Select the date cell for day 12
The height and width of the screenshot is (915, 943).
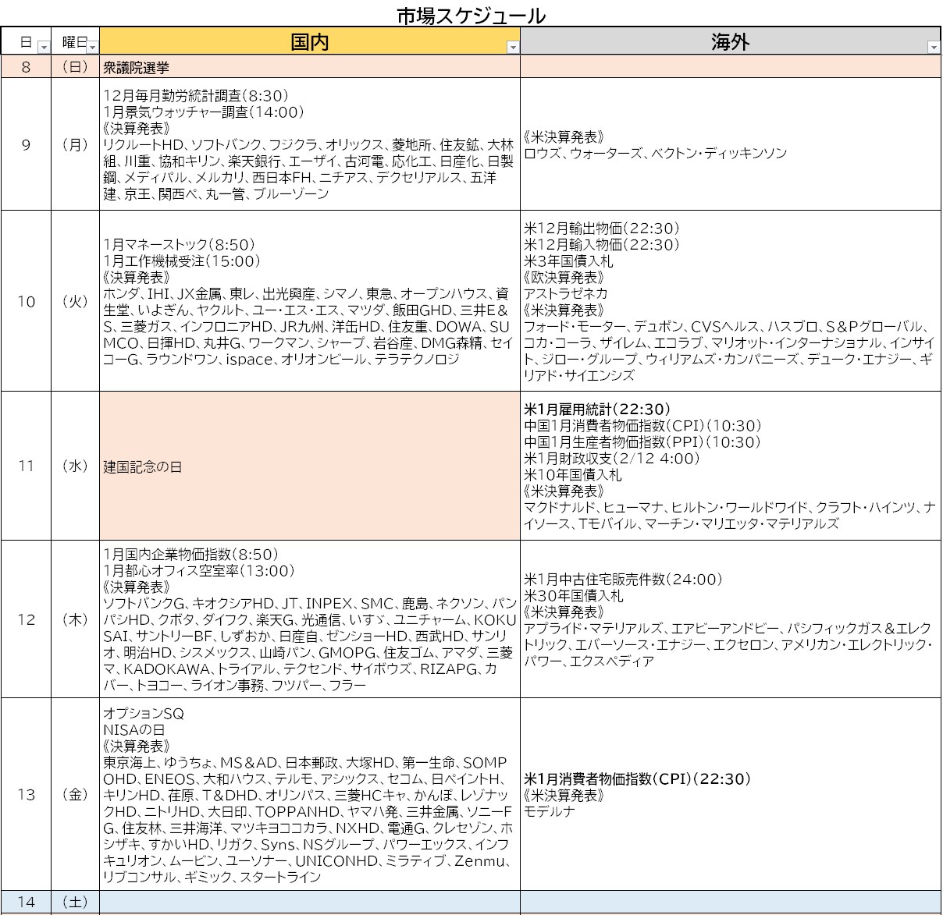point(26,619)
